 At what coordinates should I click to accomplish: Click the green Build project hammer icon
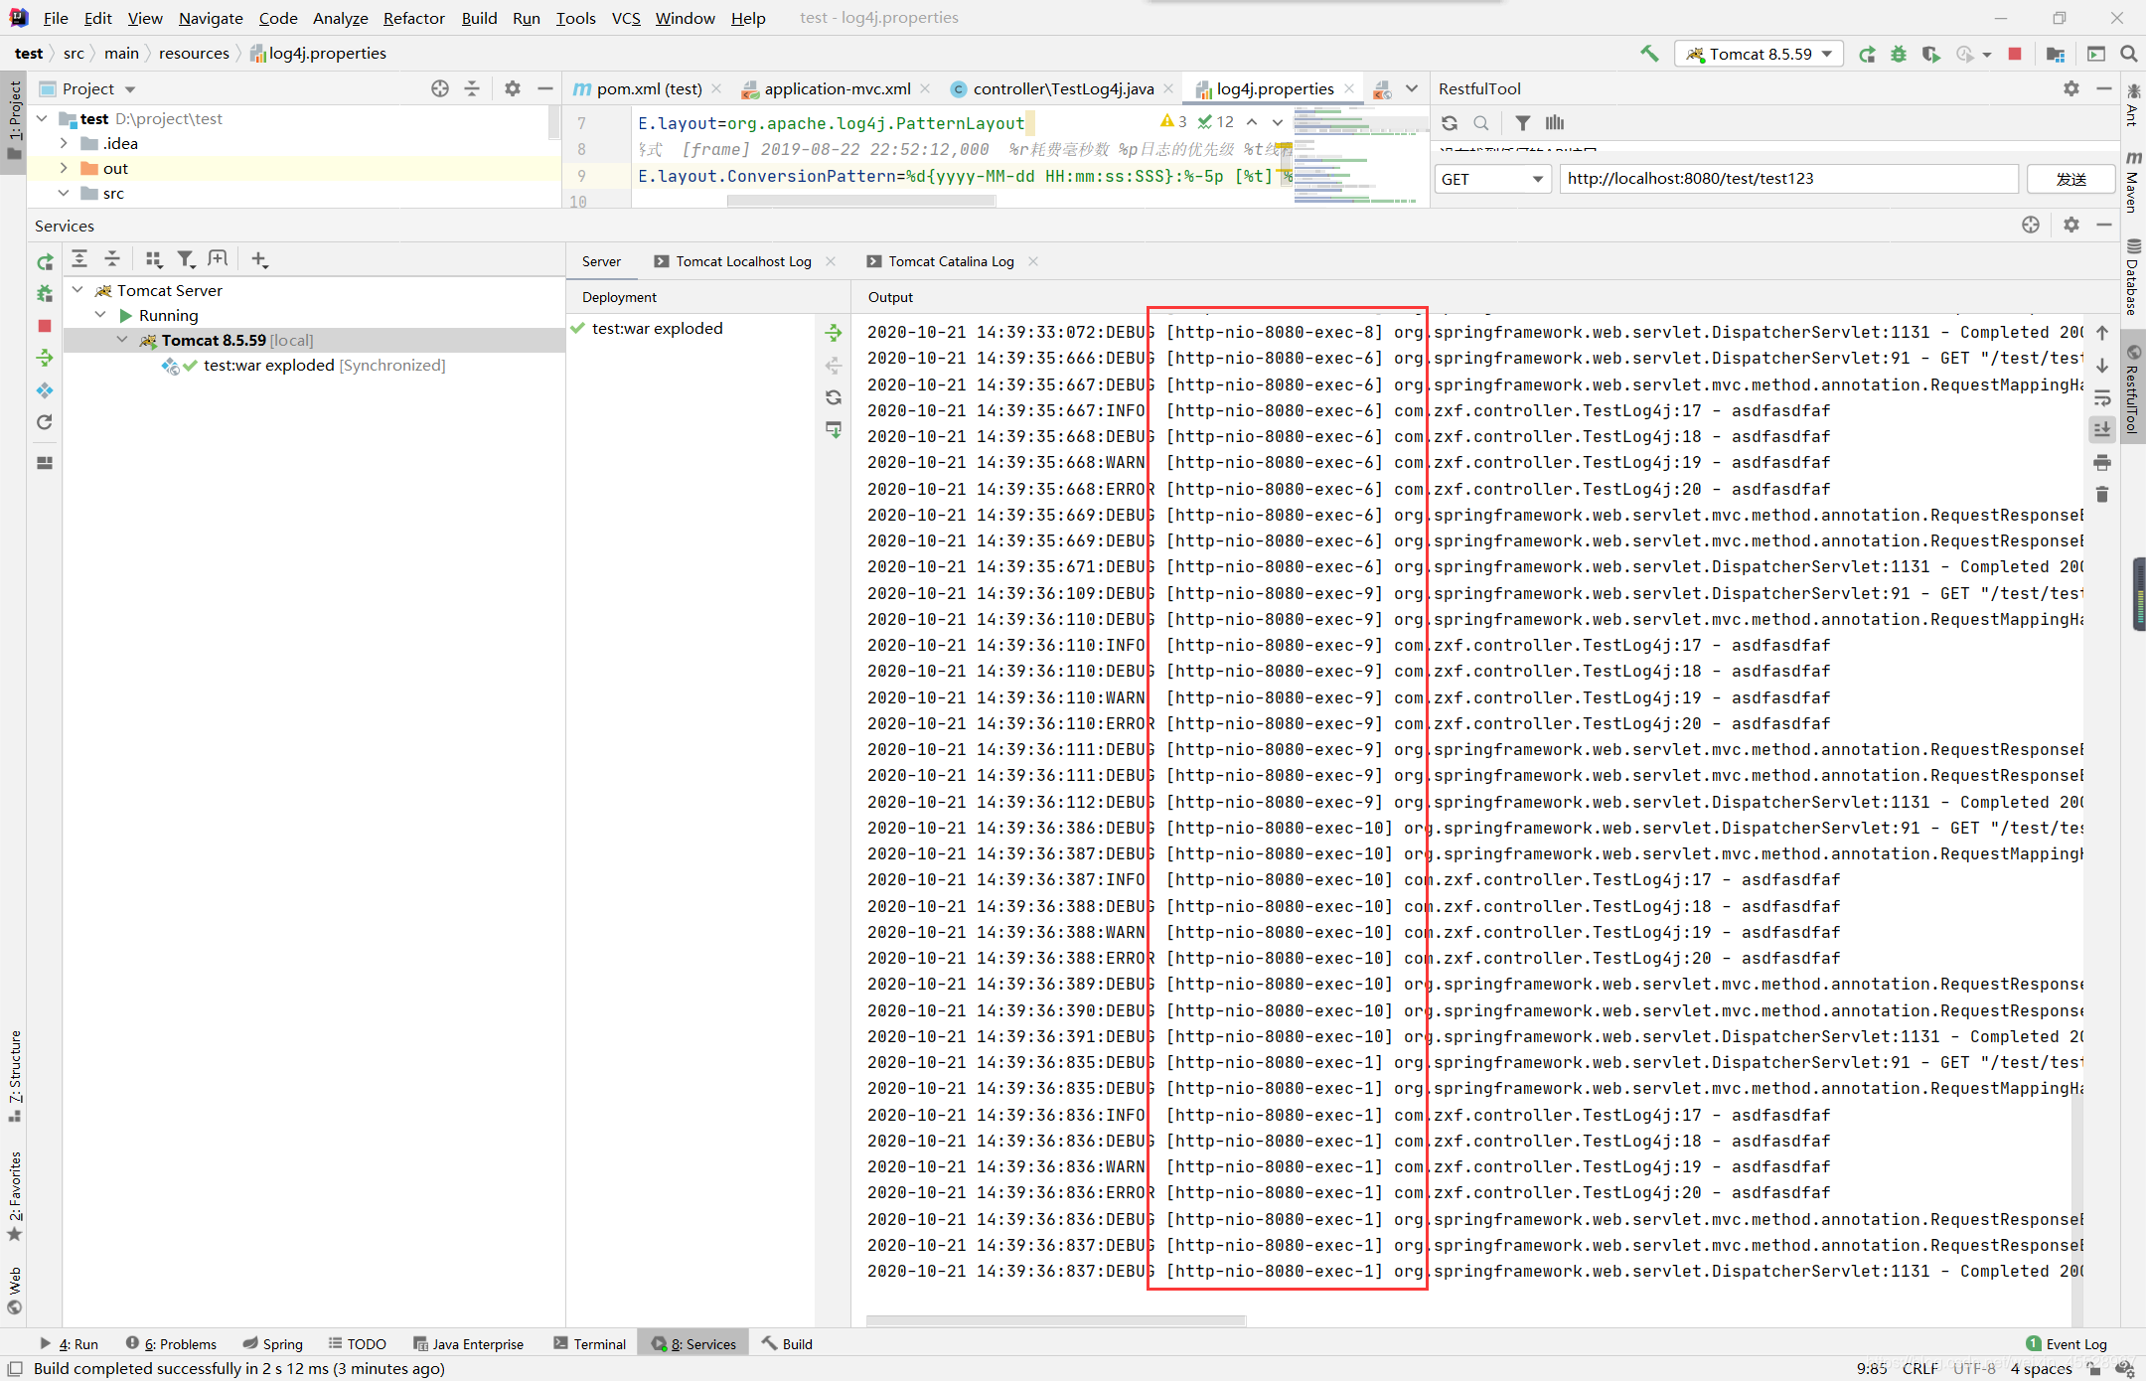pos(1649,54)
